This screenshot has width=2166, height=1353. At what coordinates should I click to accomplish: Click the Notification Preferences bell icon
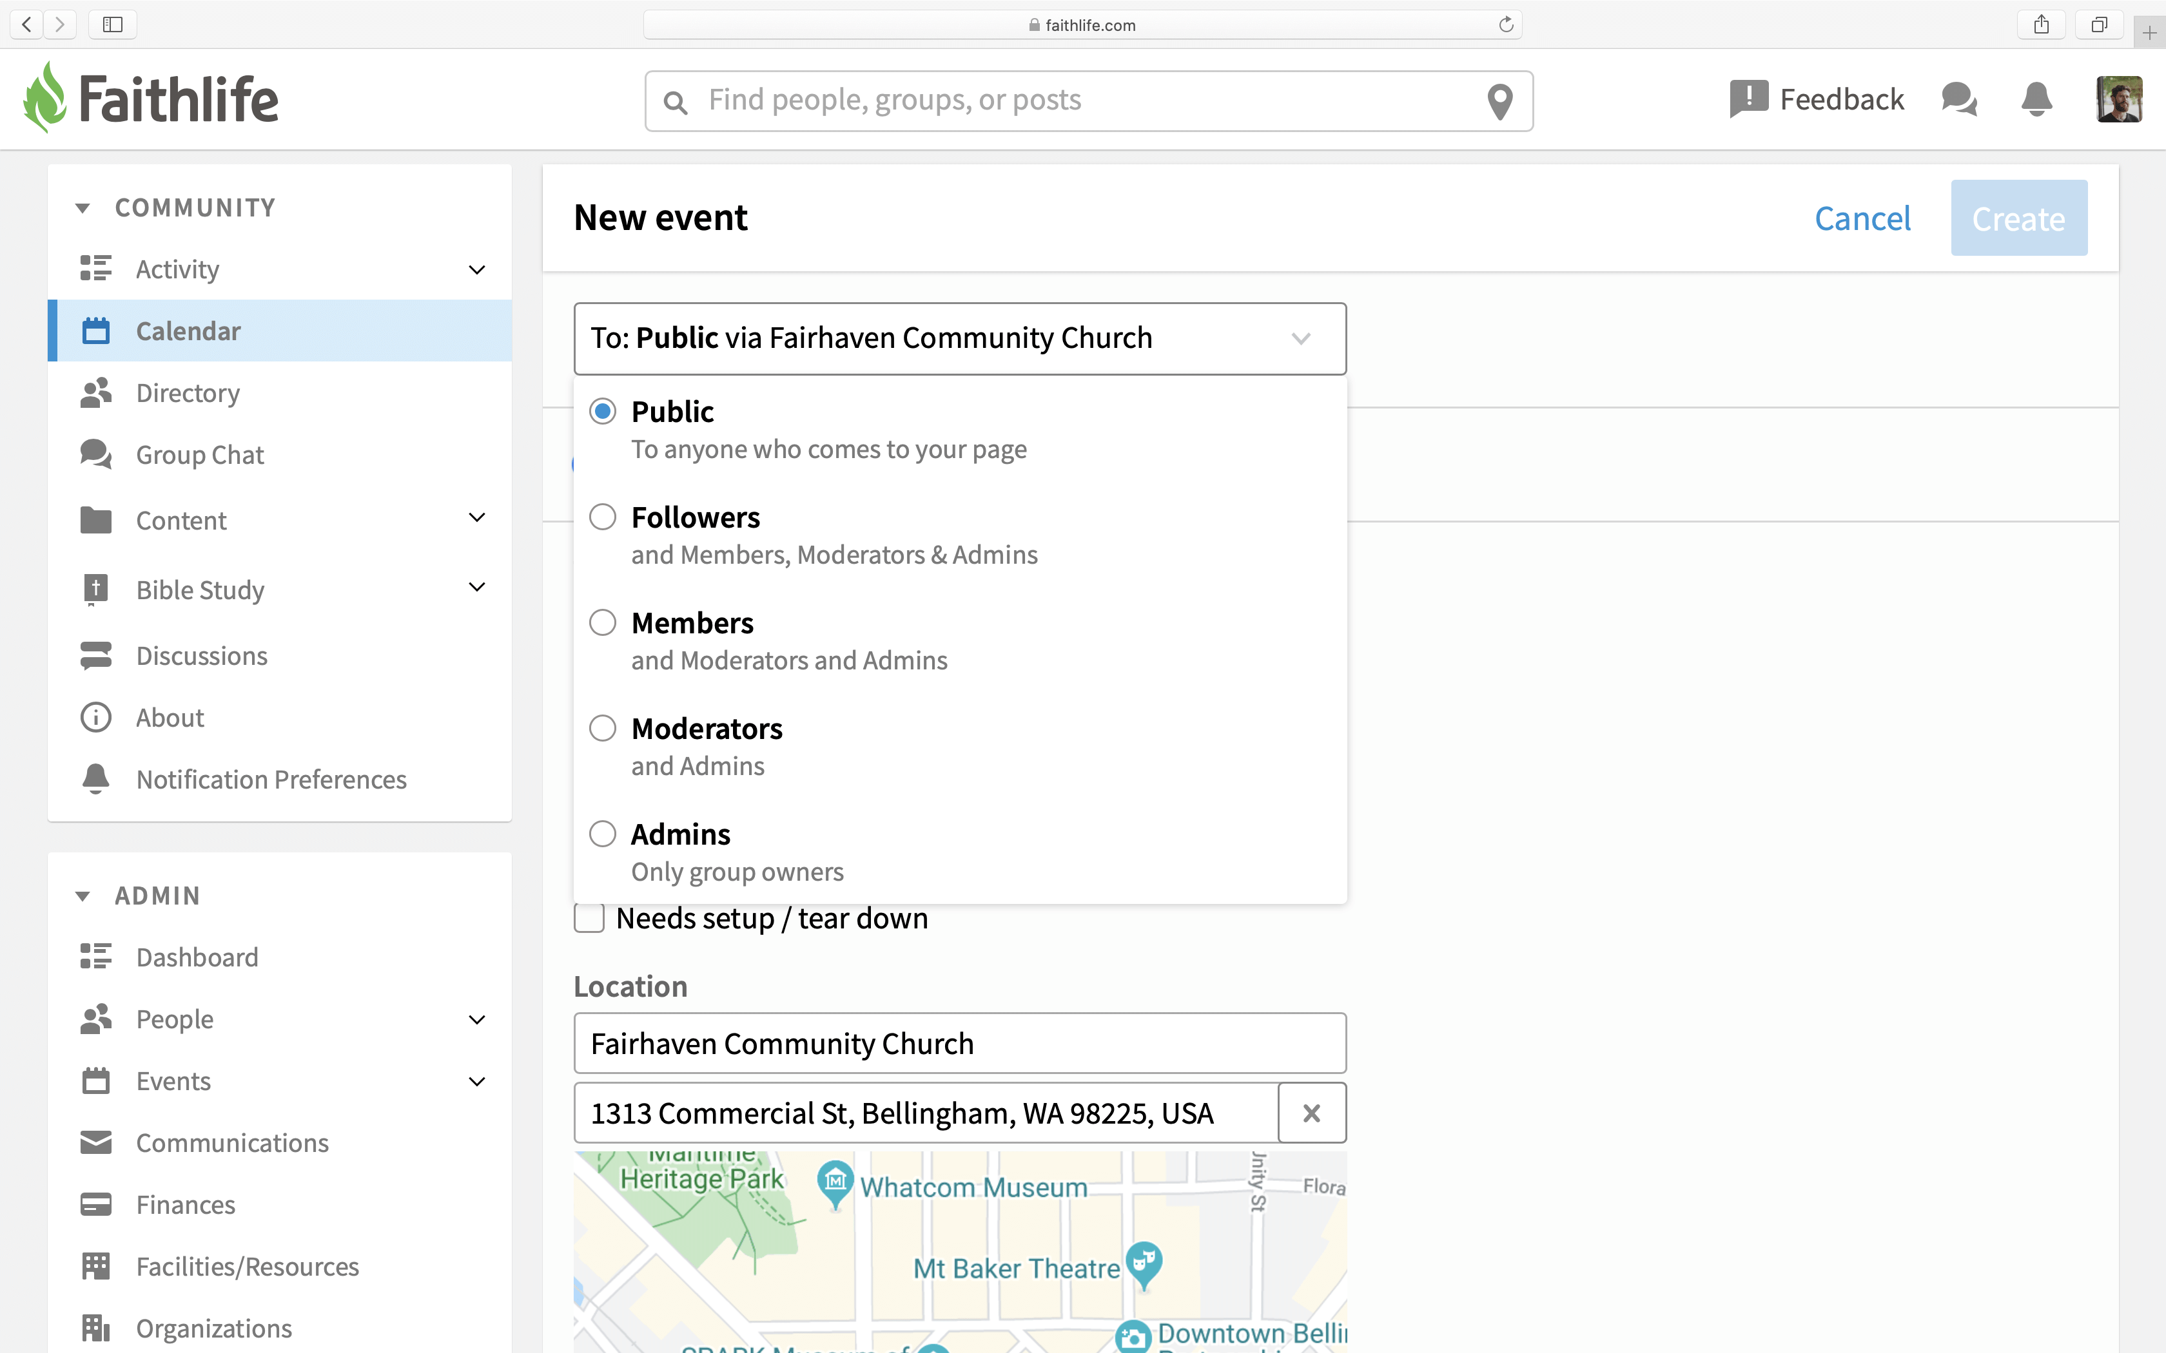click(96, 778)
